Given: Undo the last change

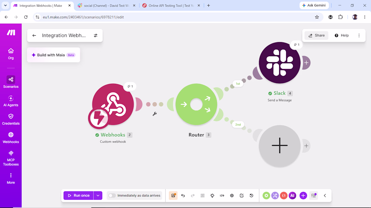Looking at the screenshot, I should click(183, 196).
